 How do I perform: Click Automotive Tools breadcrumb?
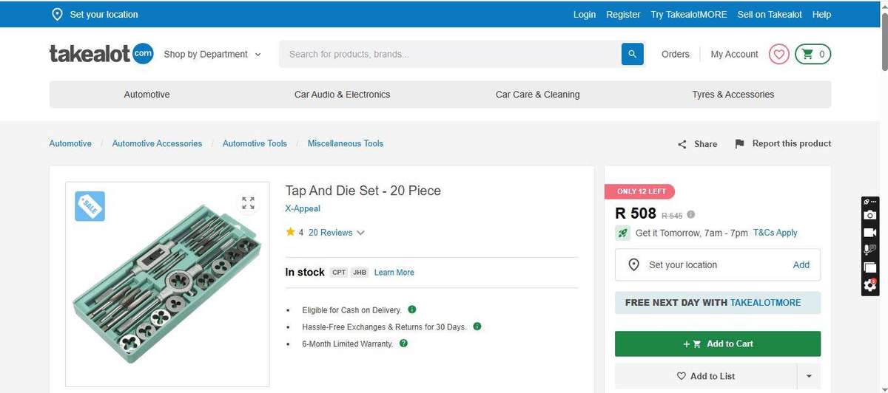click(255, 143)
